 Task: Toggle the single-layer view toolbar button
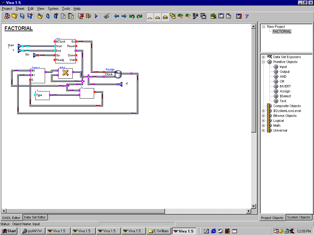pos(150,17)
